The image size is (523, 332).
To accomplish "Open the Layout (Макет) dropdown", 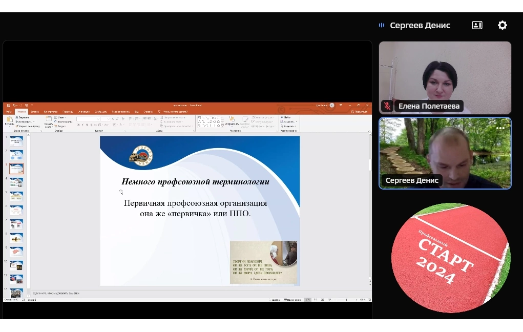I will tap(60, 117).
